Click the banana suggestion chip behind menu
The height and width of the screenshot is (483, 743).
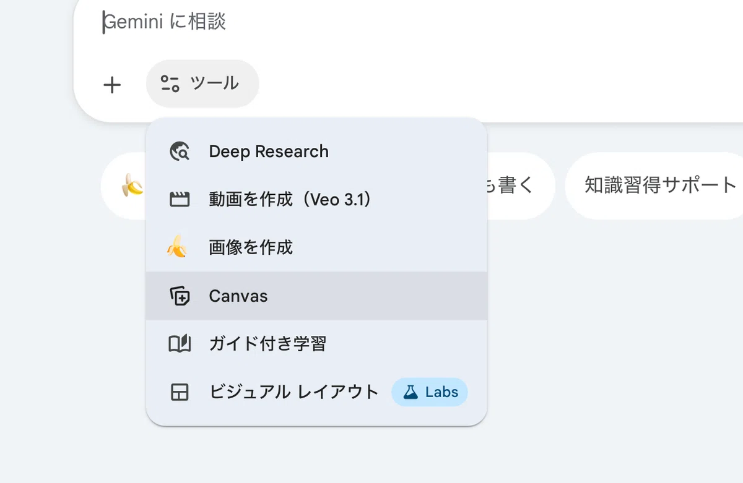[123, 186]
